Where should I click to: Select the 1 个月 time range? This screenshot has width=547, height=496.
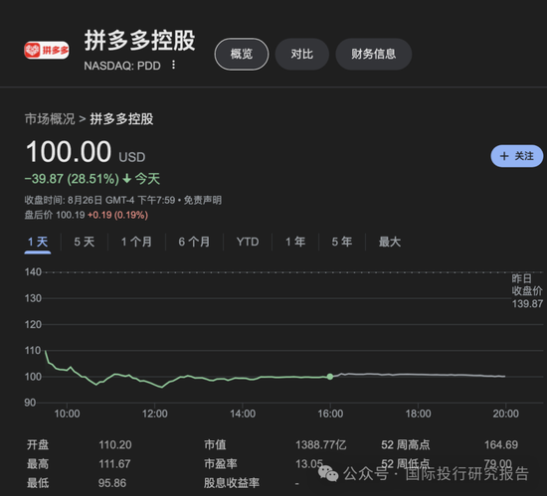pyautogui.click(x=136, y=242)
